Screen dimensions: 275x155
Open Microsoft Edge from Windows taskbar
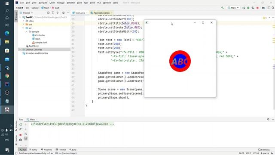[7, 34]
